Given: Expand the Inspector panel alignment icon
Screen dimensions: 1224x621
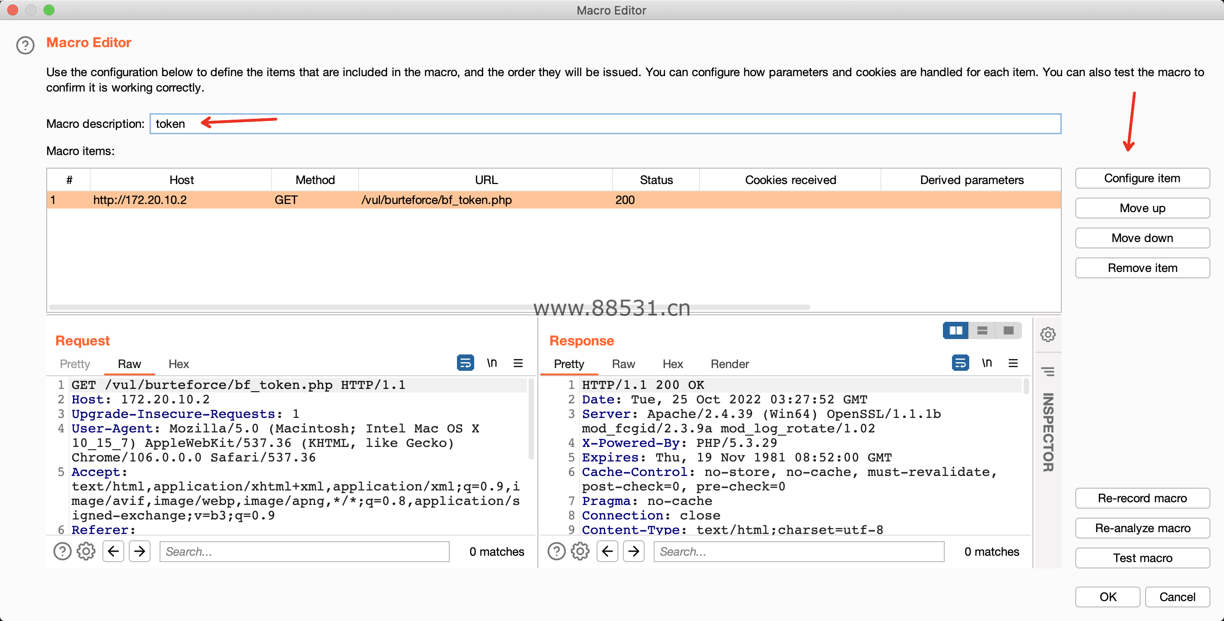Looking at the screenshot, I should click(1048, 371).
